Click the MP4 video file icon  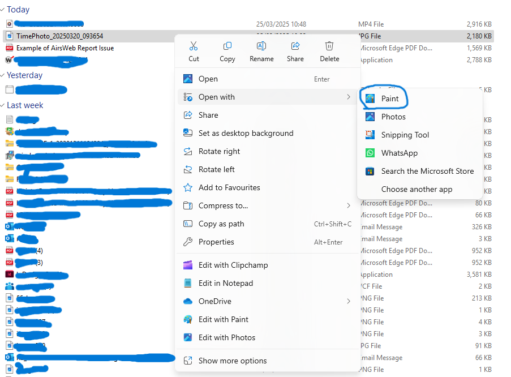click(x=10, y=24)
